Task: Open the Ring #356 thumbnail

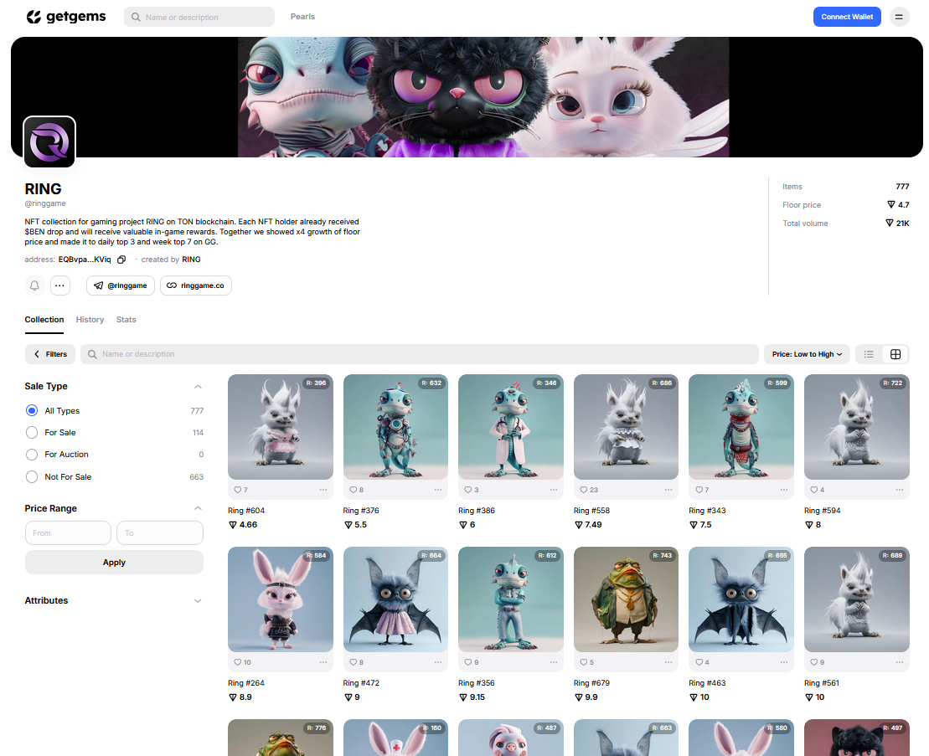Action: click(x=511, y=599)
